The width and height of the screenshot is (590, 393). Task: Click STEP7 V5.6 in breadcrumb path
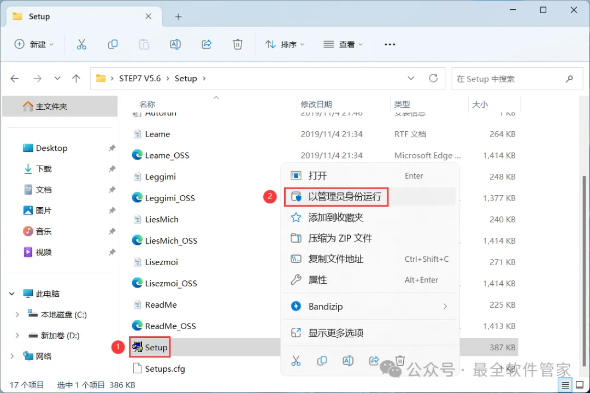[140, 78]
